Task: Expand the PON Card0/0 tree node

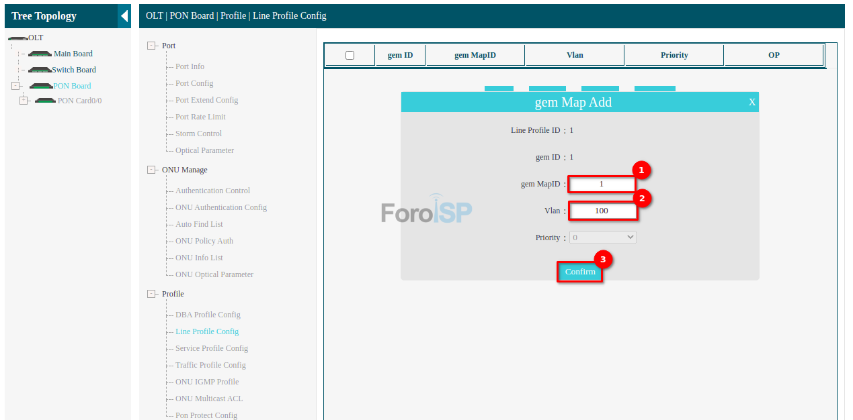Action: (x=24, y=101)
